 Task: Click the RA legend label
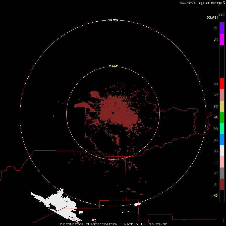[215, 129]
